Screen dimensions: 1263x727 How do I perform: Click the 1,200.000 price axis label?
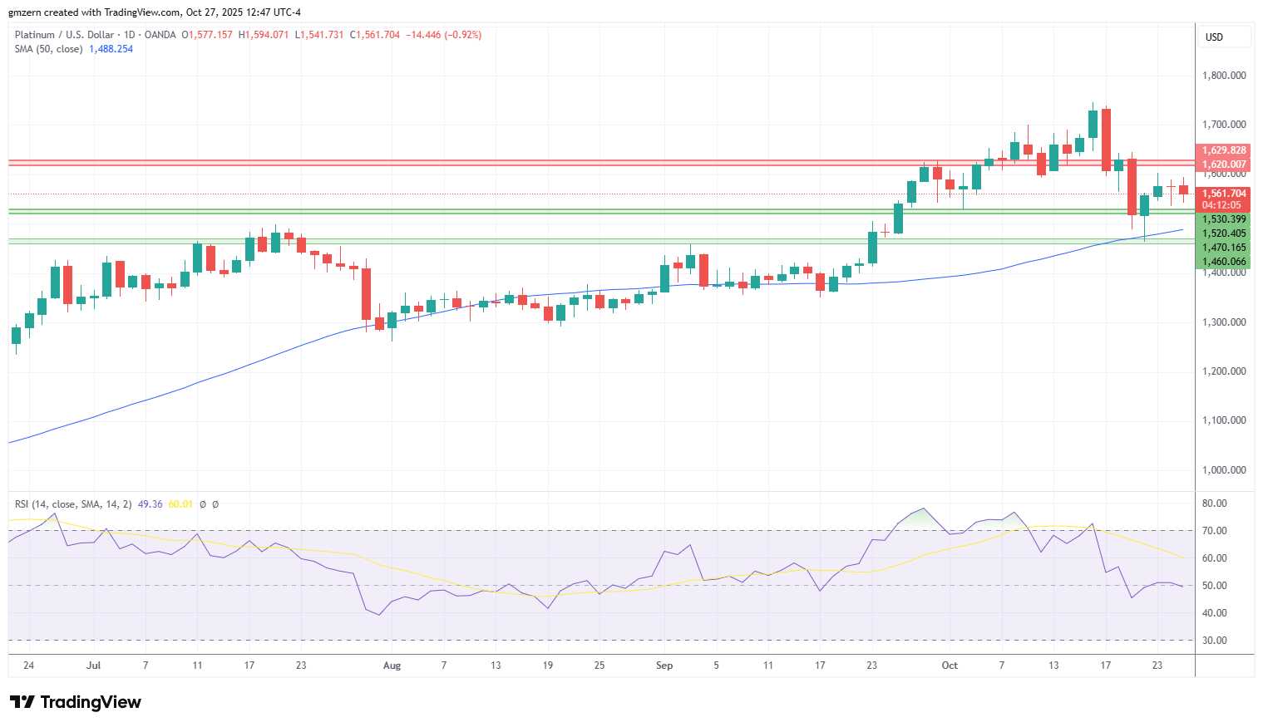coord(1224,371)
